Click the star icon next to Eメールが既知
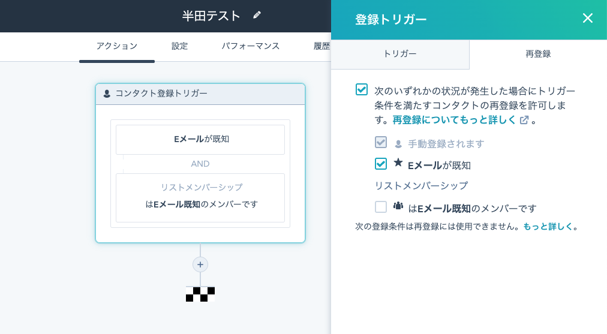607x334 pixels. [x=398, y=163]
